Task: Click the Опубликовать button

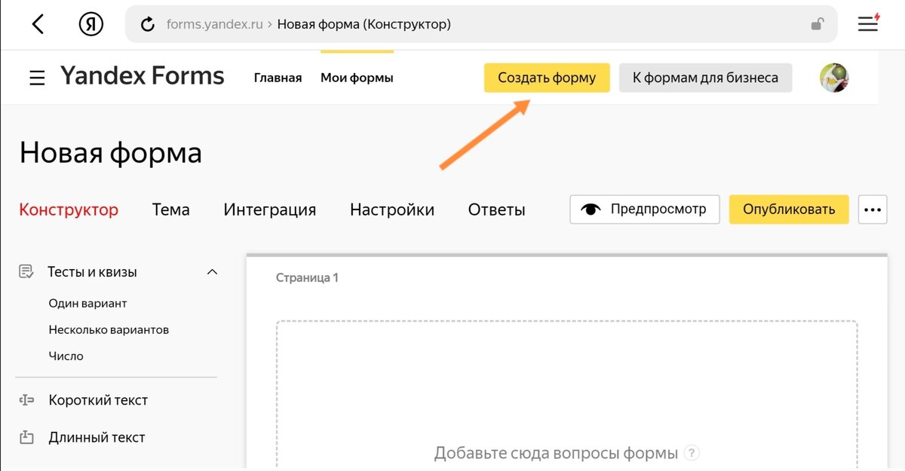Action: 789,210
